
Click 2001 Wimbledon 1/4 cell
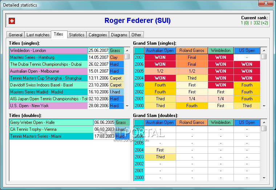click(x=221, y=99)
